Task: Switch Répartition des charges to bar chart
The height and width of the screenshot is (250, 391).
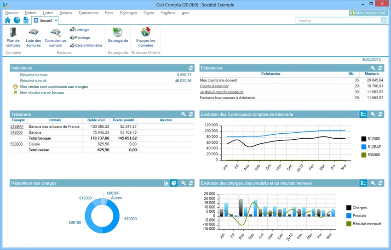Action: 167,183
